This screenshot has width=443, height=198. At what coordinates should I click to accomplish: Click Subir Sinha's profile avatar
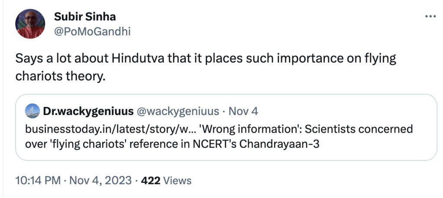point(30,24)
